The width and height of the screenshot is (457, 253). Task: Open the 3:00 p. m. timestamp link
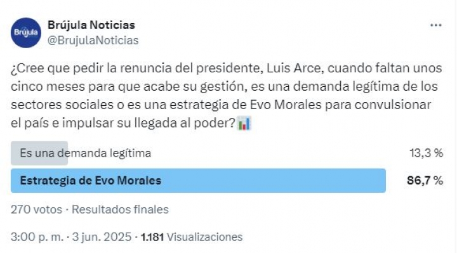point(37,237)
